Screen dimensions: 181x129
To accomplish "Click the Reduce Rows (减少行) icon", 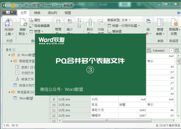I will tap(70, 22).
